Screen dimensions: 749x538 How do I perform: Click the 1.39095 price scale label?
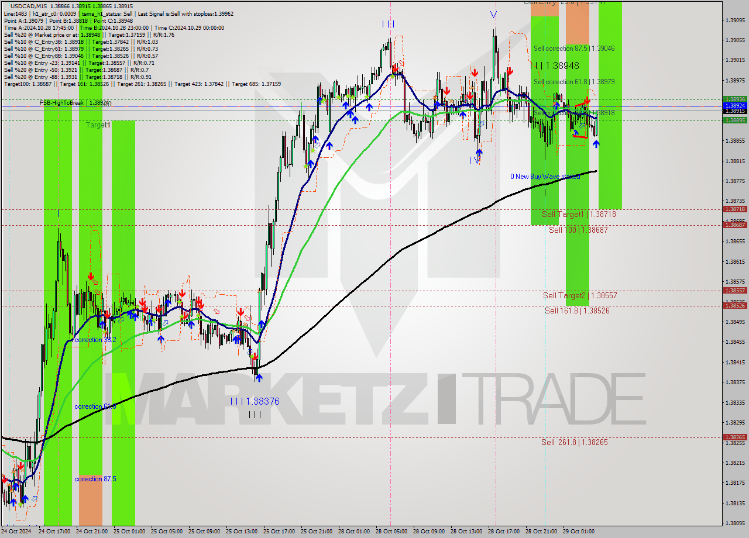(735, 20)
